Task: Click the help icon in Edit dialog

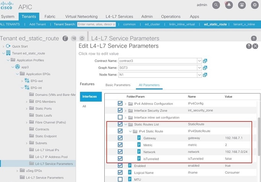Action: 249,46
